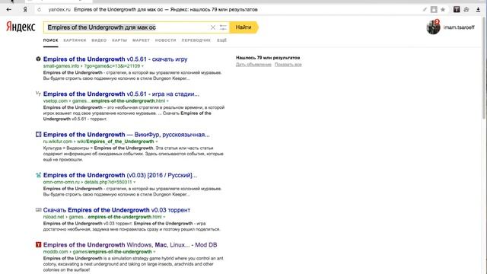Switch to the Маркет tab

pos(141,40)
